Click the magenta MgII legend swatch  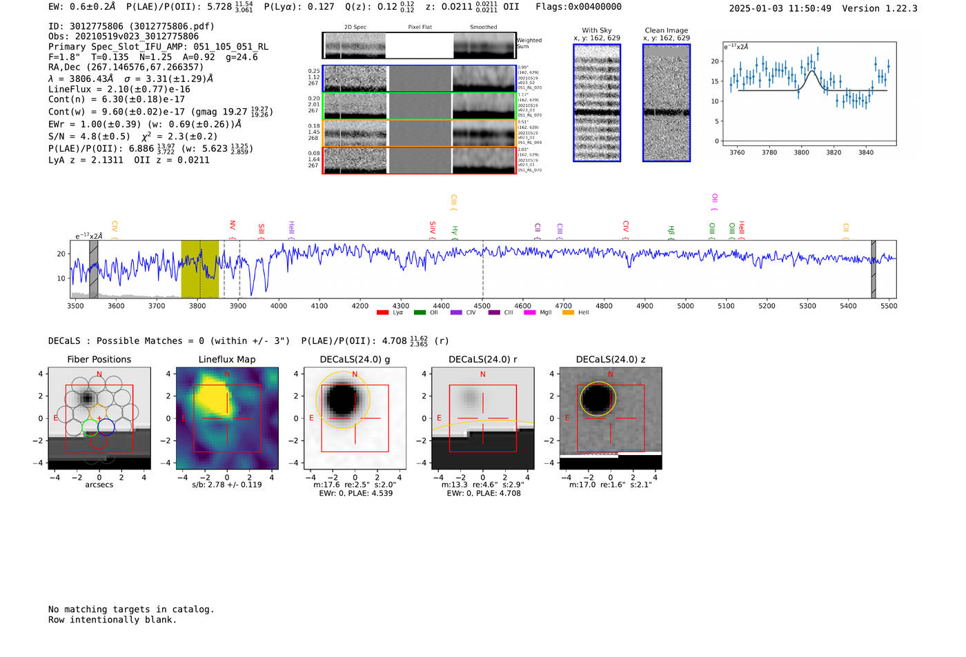point(530,313)
